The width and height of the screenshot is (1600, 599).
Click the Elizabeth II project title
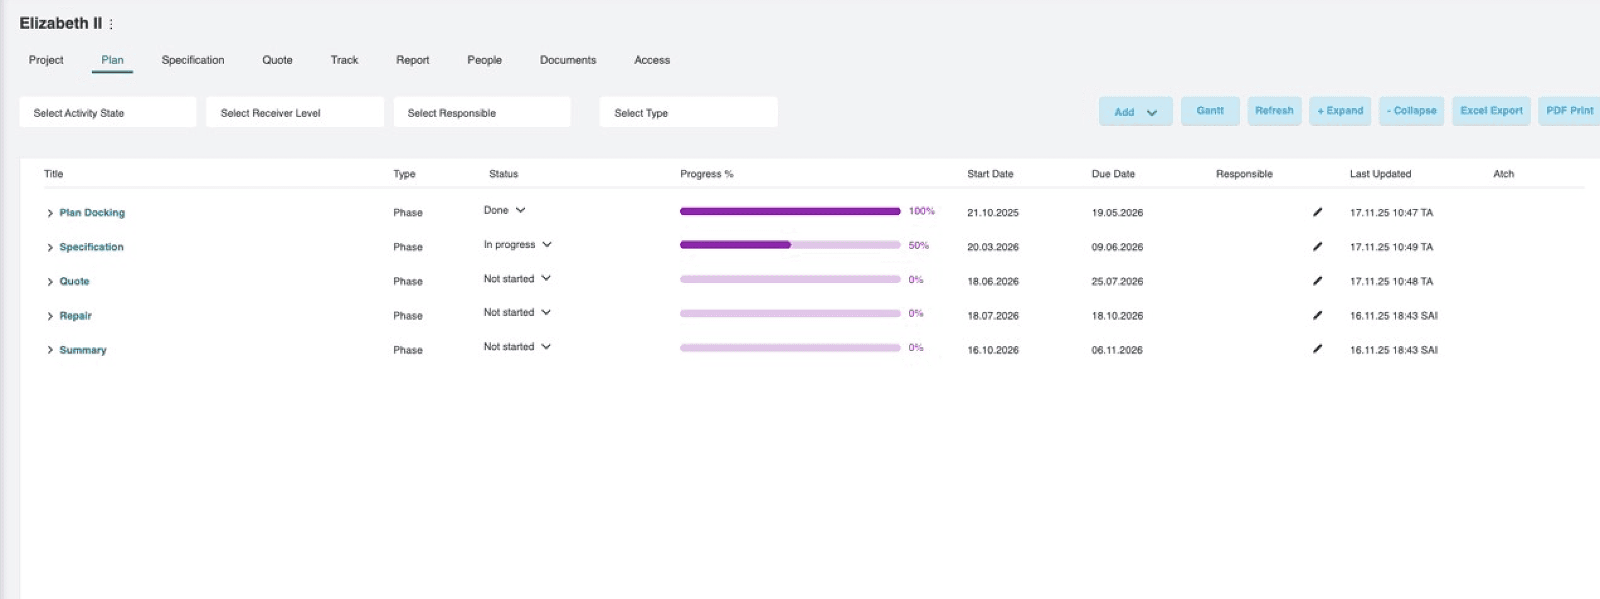(60, 23)
